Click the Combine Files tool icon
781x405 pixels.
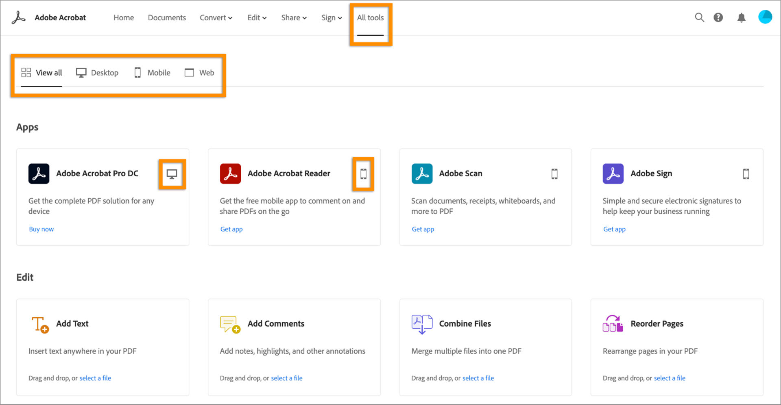point(422,324)
